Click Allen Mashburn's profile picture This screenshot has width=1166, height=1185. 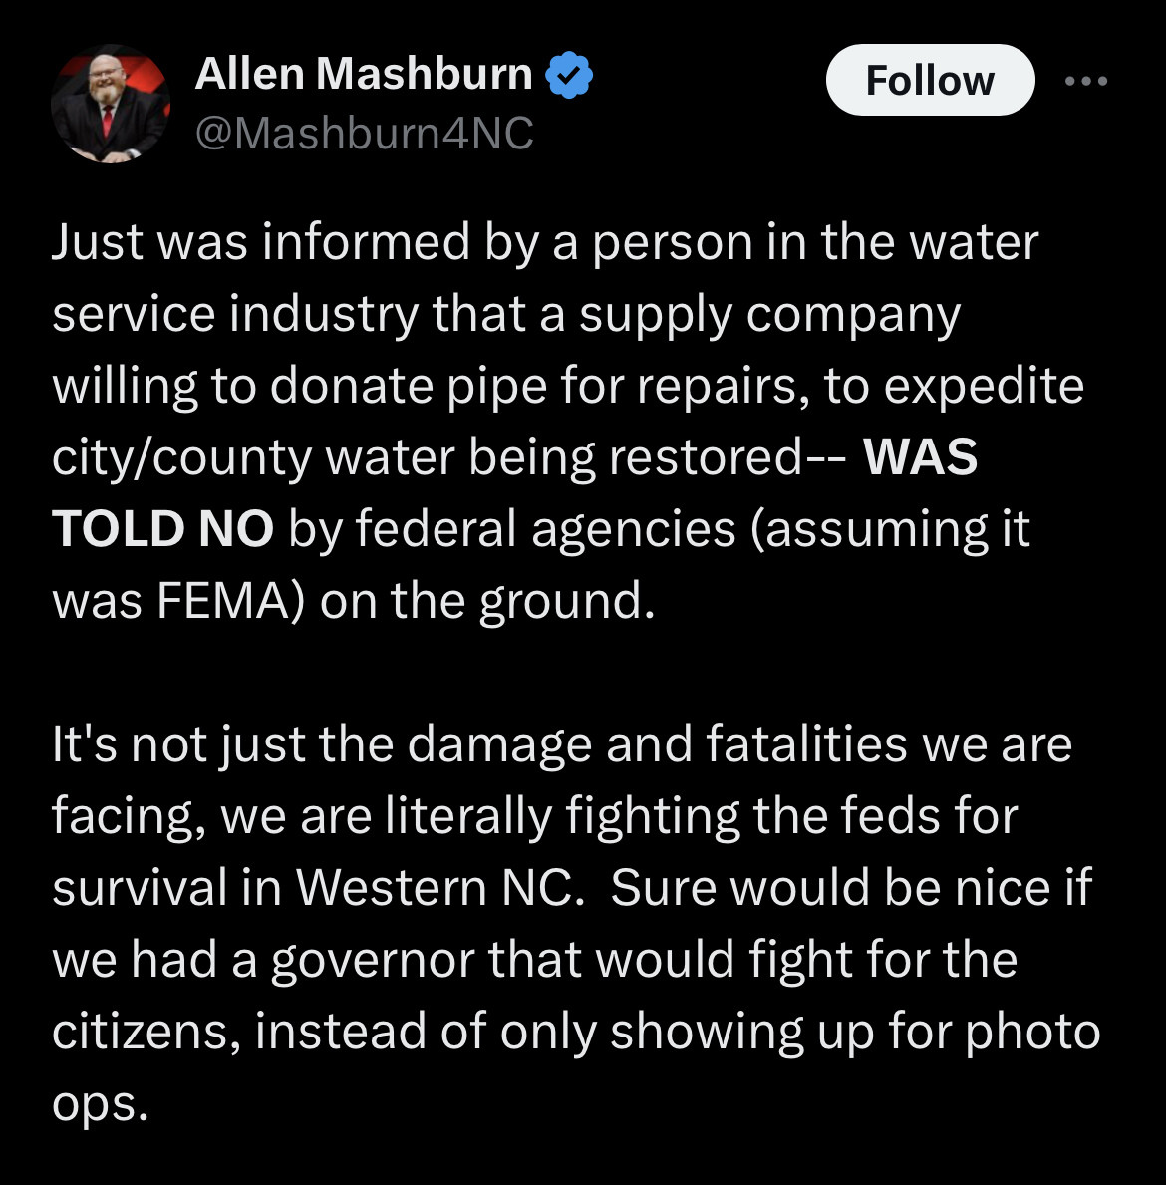[110, 104]
